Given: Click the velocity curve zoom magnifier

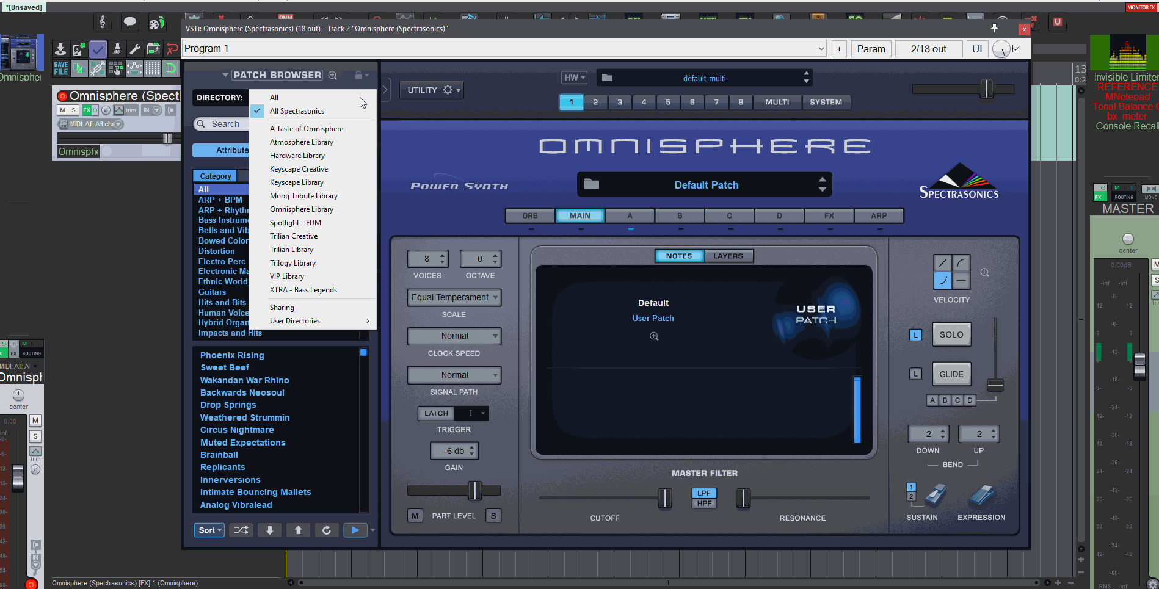Looking at the screenshot, I should [x=985, y=273].
